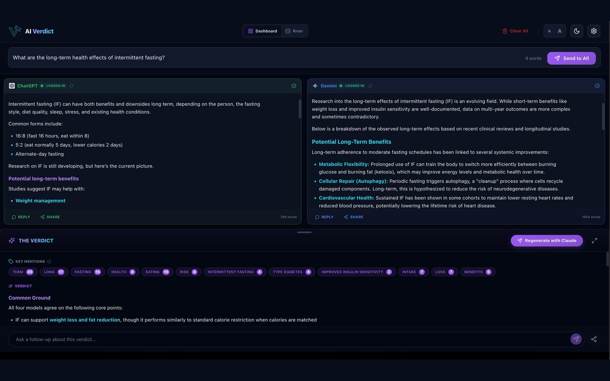
Task: Click the panel divider drag handle
Action: (x=304, y=232)
